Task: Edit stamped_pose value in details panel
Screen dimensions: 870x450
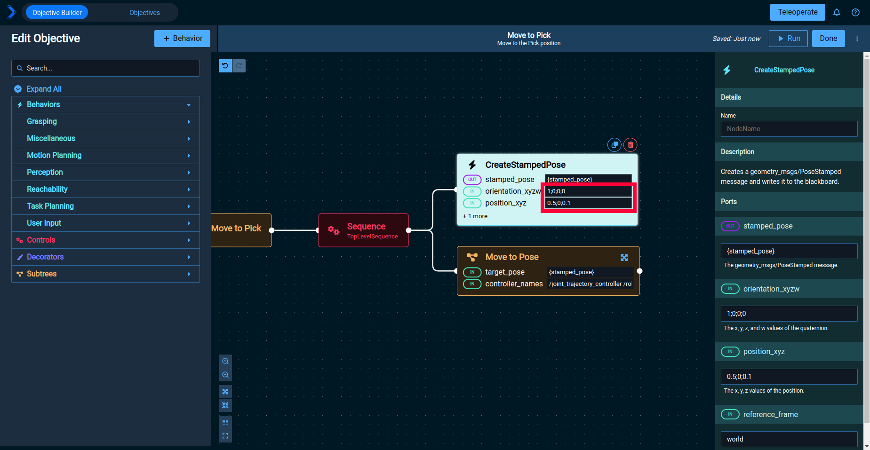Action: click(789, 251)
